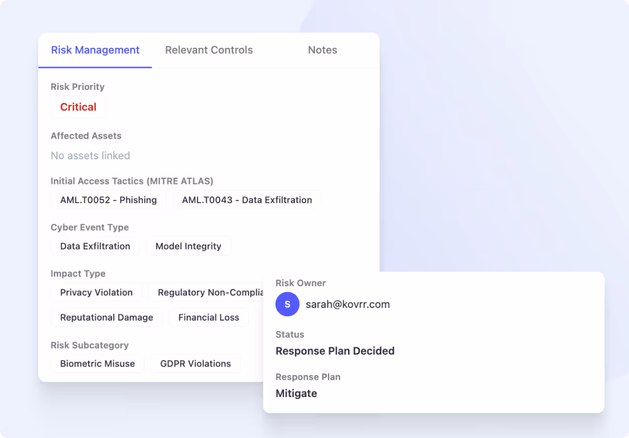Screen dimensions: 629x438
Task: Open the Response Plan Decided status field
Action: (x=335, y=351)
